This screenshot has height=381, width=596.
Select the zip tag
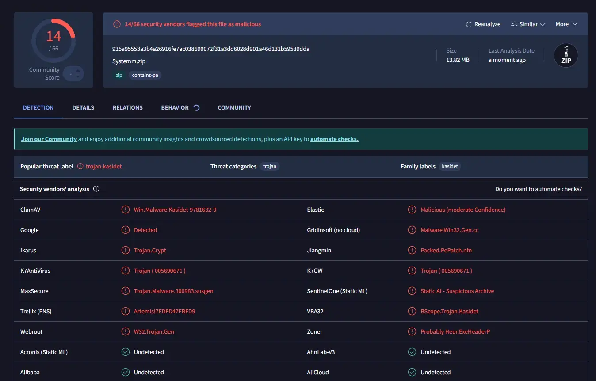coord(119,75)
